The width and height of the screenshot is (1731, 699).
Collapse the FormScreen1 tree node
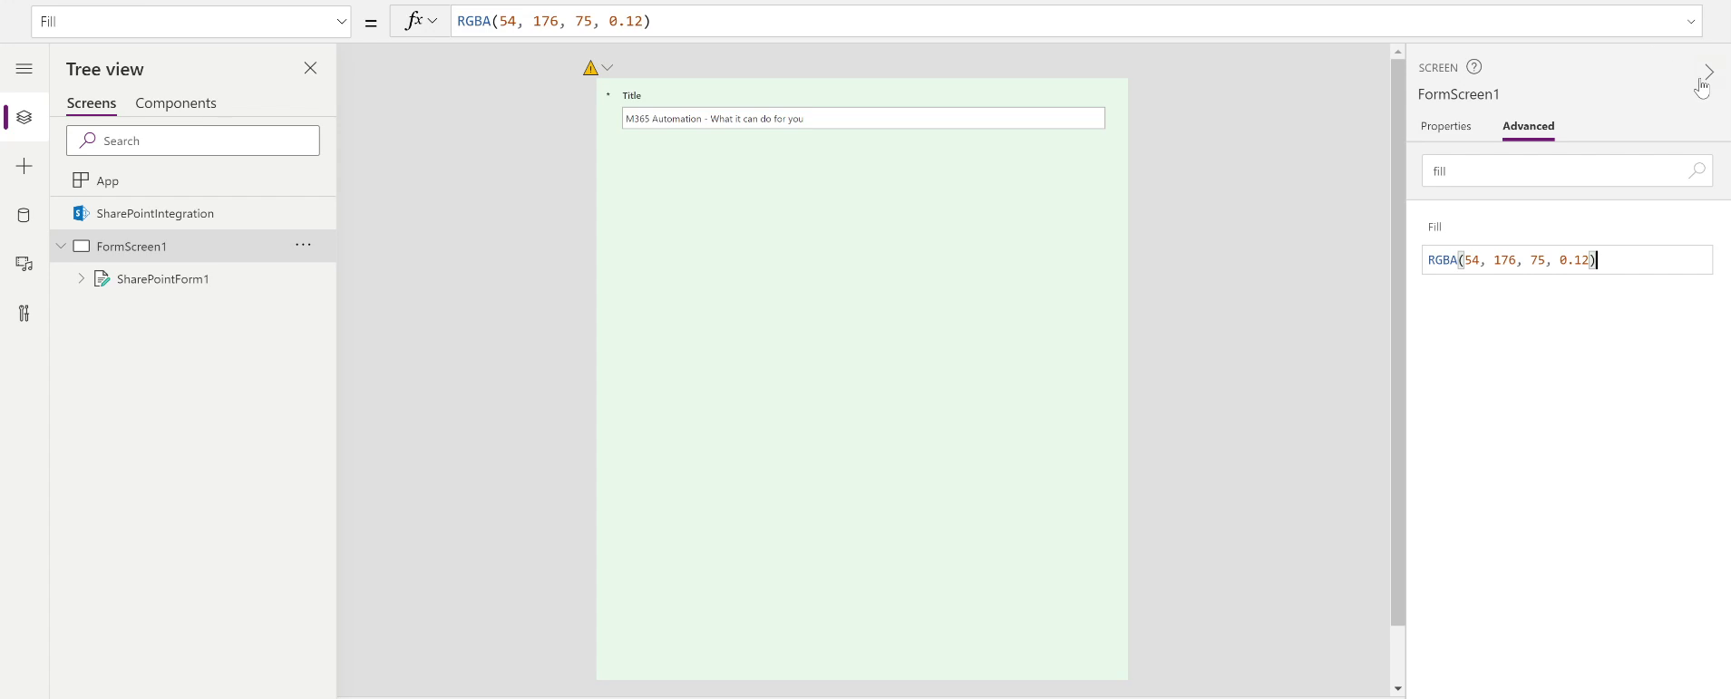click(x=61, y=246)
